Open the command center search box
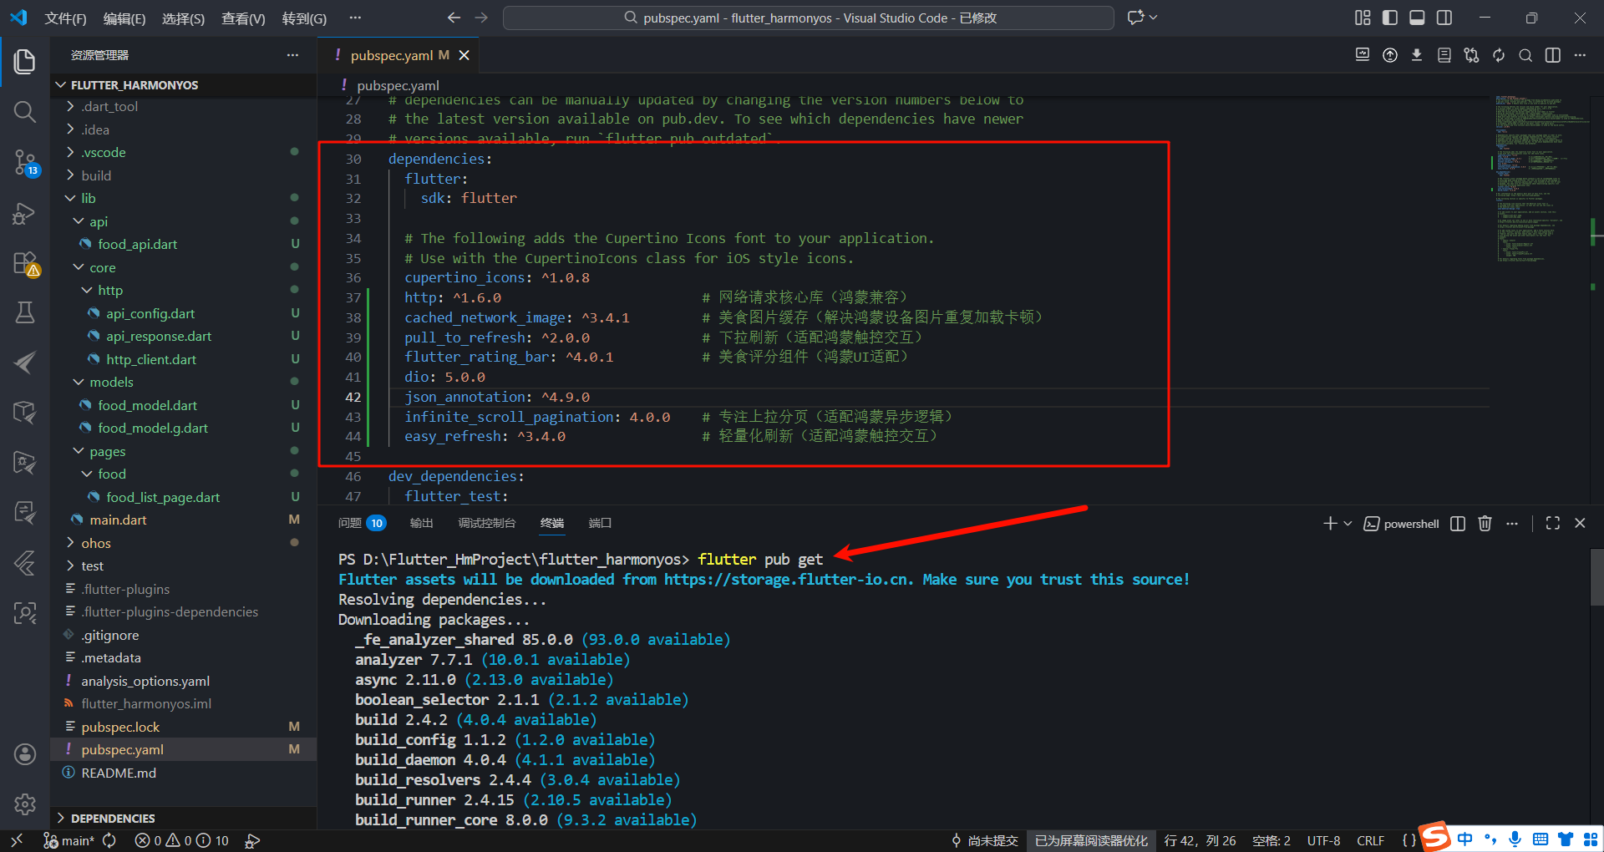Viewport: 1604px width, 852px height. point(809,18)
